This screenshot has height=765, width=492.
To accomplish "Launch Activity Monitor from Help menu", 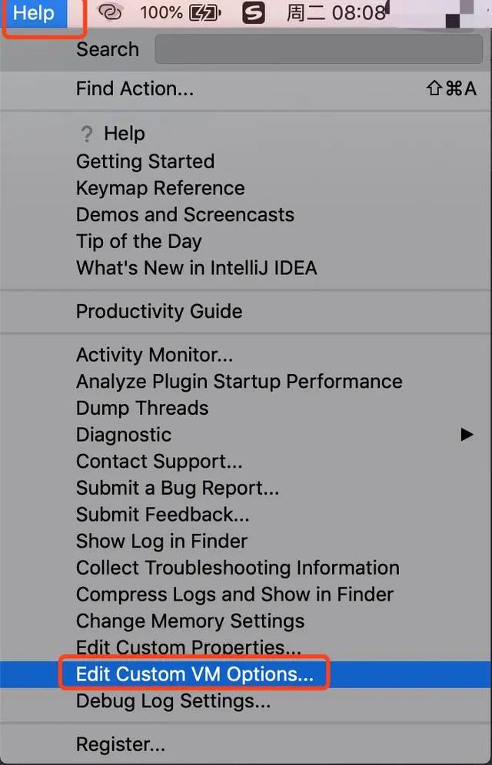I will tap(154, 355).
